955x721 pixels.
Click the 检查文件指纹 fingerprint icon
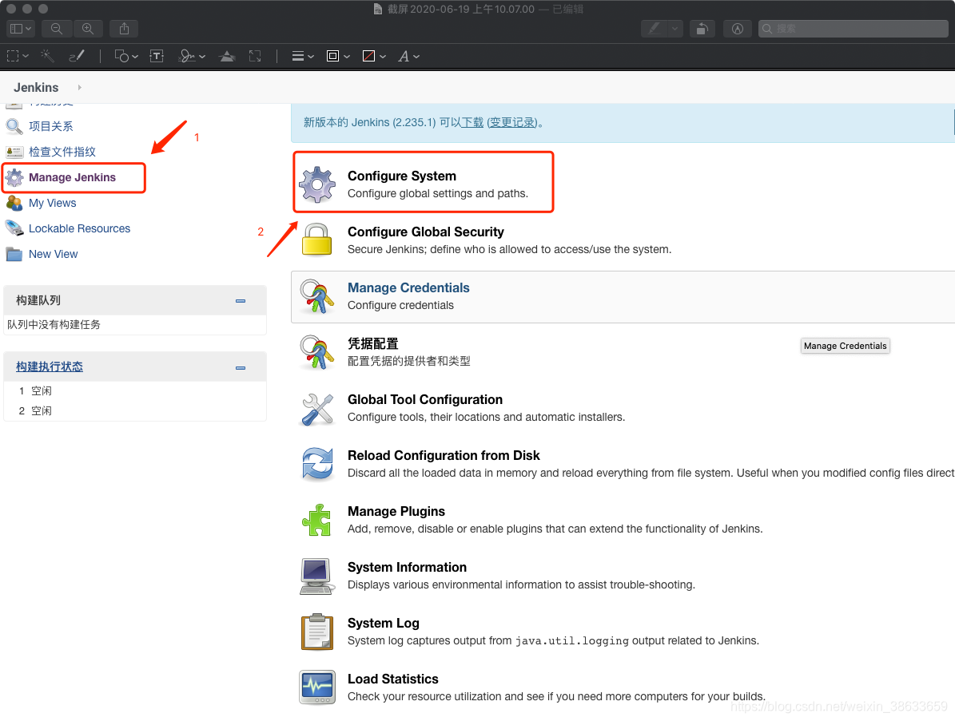pos(14,153)
